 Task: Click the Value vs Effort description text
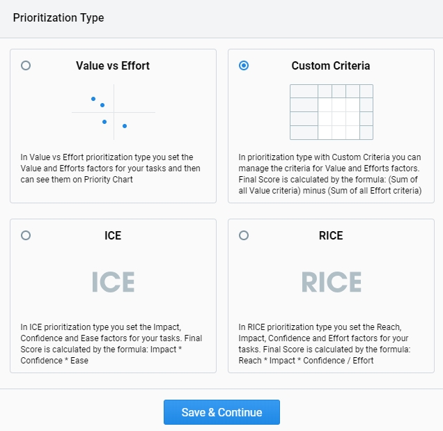111,169
